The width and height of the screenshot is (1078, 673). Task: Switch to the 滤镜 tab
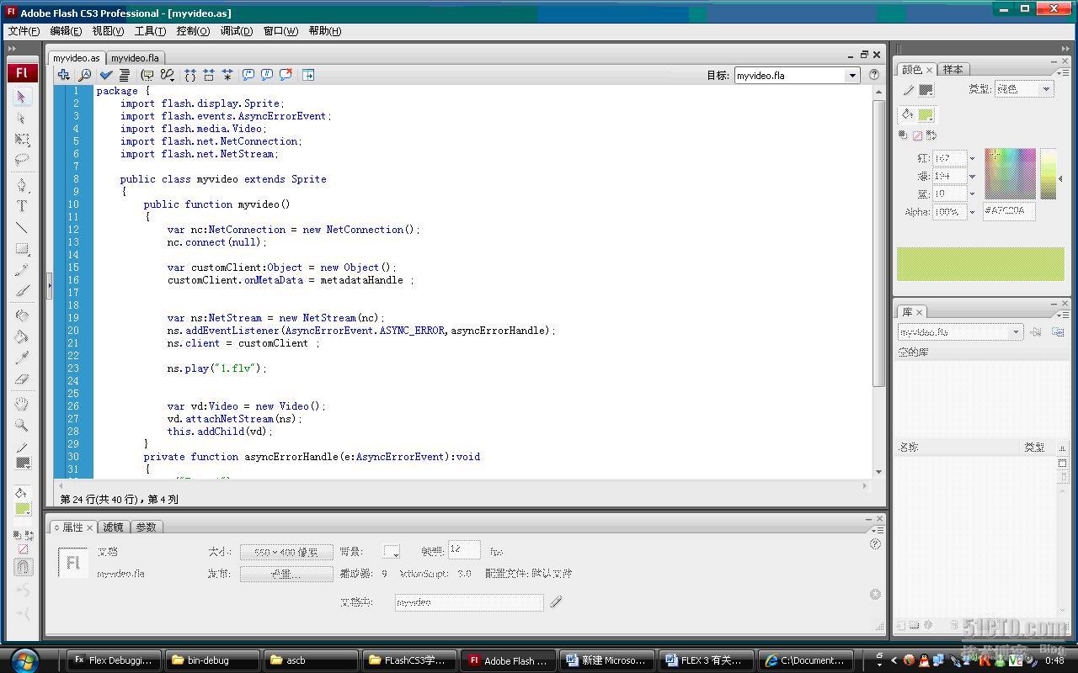pos(113,527)
